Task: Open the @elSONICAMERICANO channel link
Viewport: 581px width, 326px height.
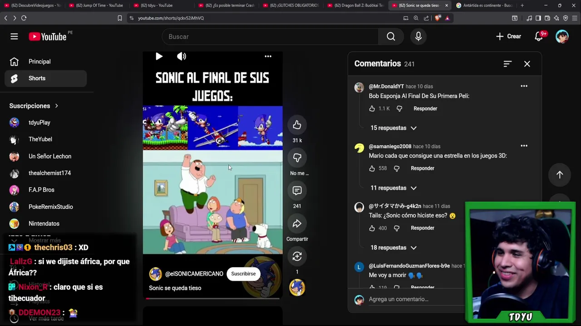Action: click(194, 274)
